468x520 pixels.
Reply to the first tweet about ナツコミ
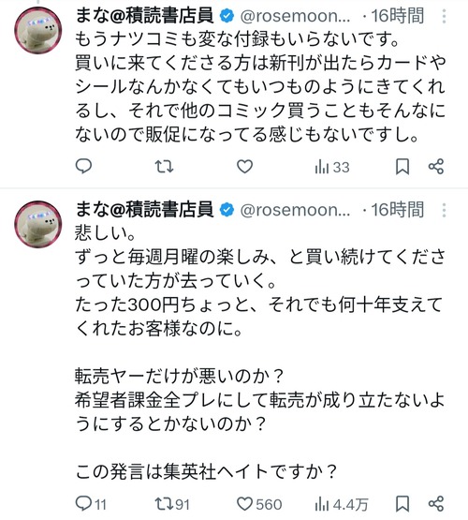pyautogui.click(x=84, y=167)
